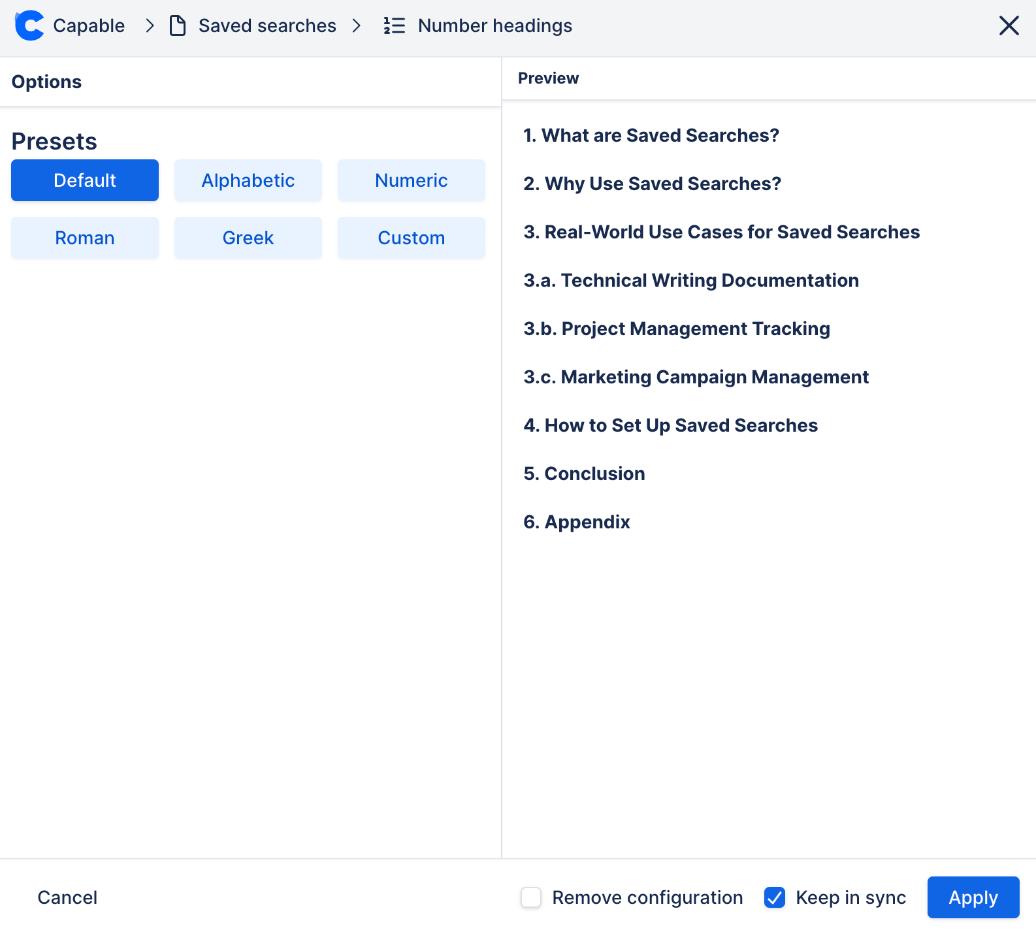Click the Saved searches page icon
Viewport: 1036px width, 930px height.
[178, 26]
